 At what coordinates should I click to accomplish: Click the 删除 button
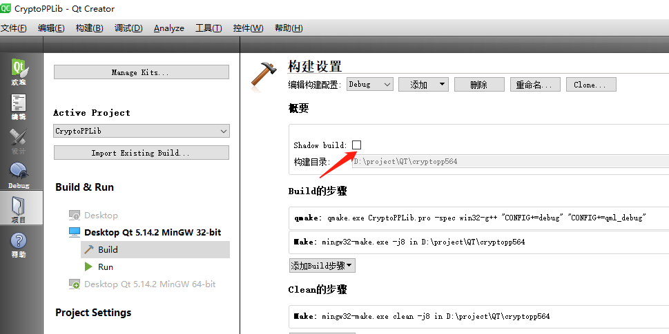(x=479, y=85)
